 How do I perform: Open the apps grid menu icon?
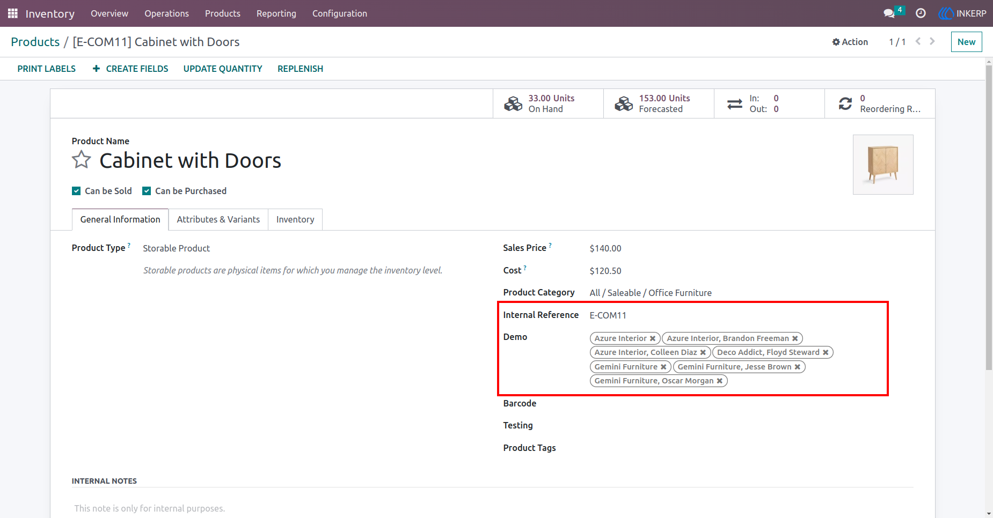click(13, 13)
